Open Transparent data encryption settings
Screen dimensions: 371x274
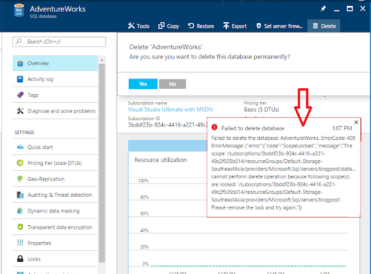point(55,227)
